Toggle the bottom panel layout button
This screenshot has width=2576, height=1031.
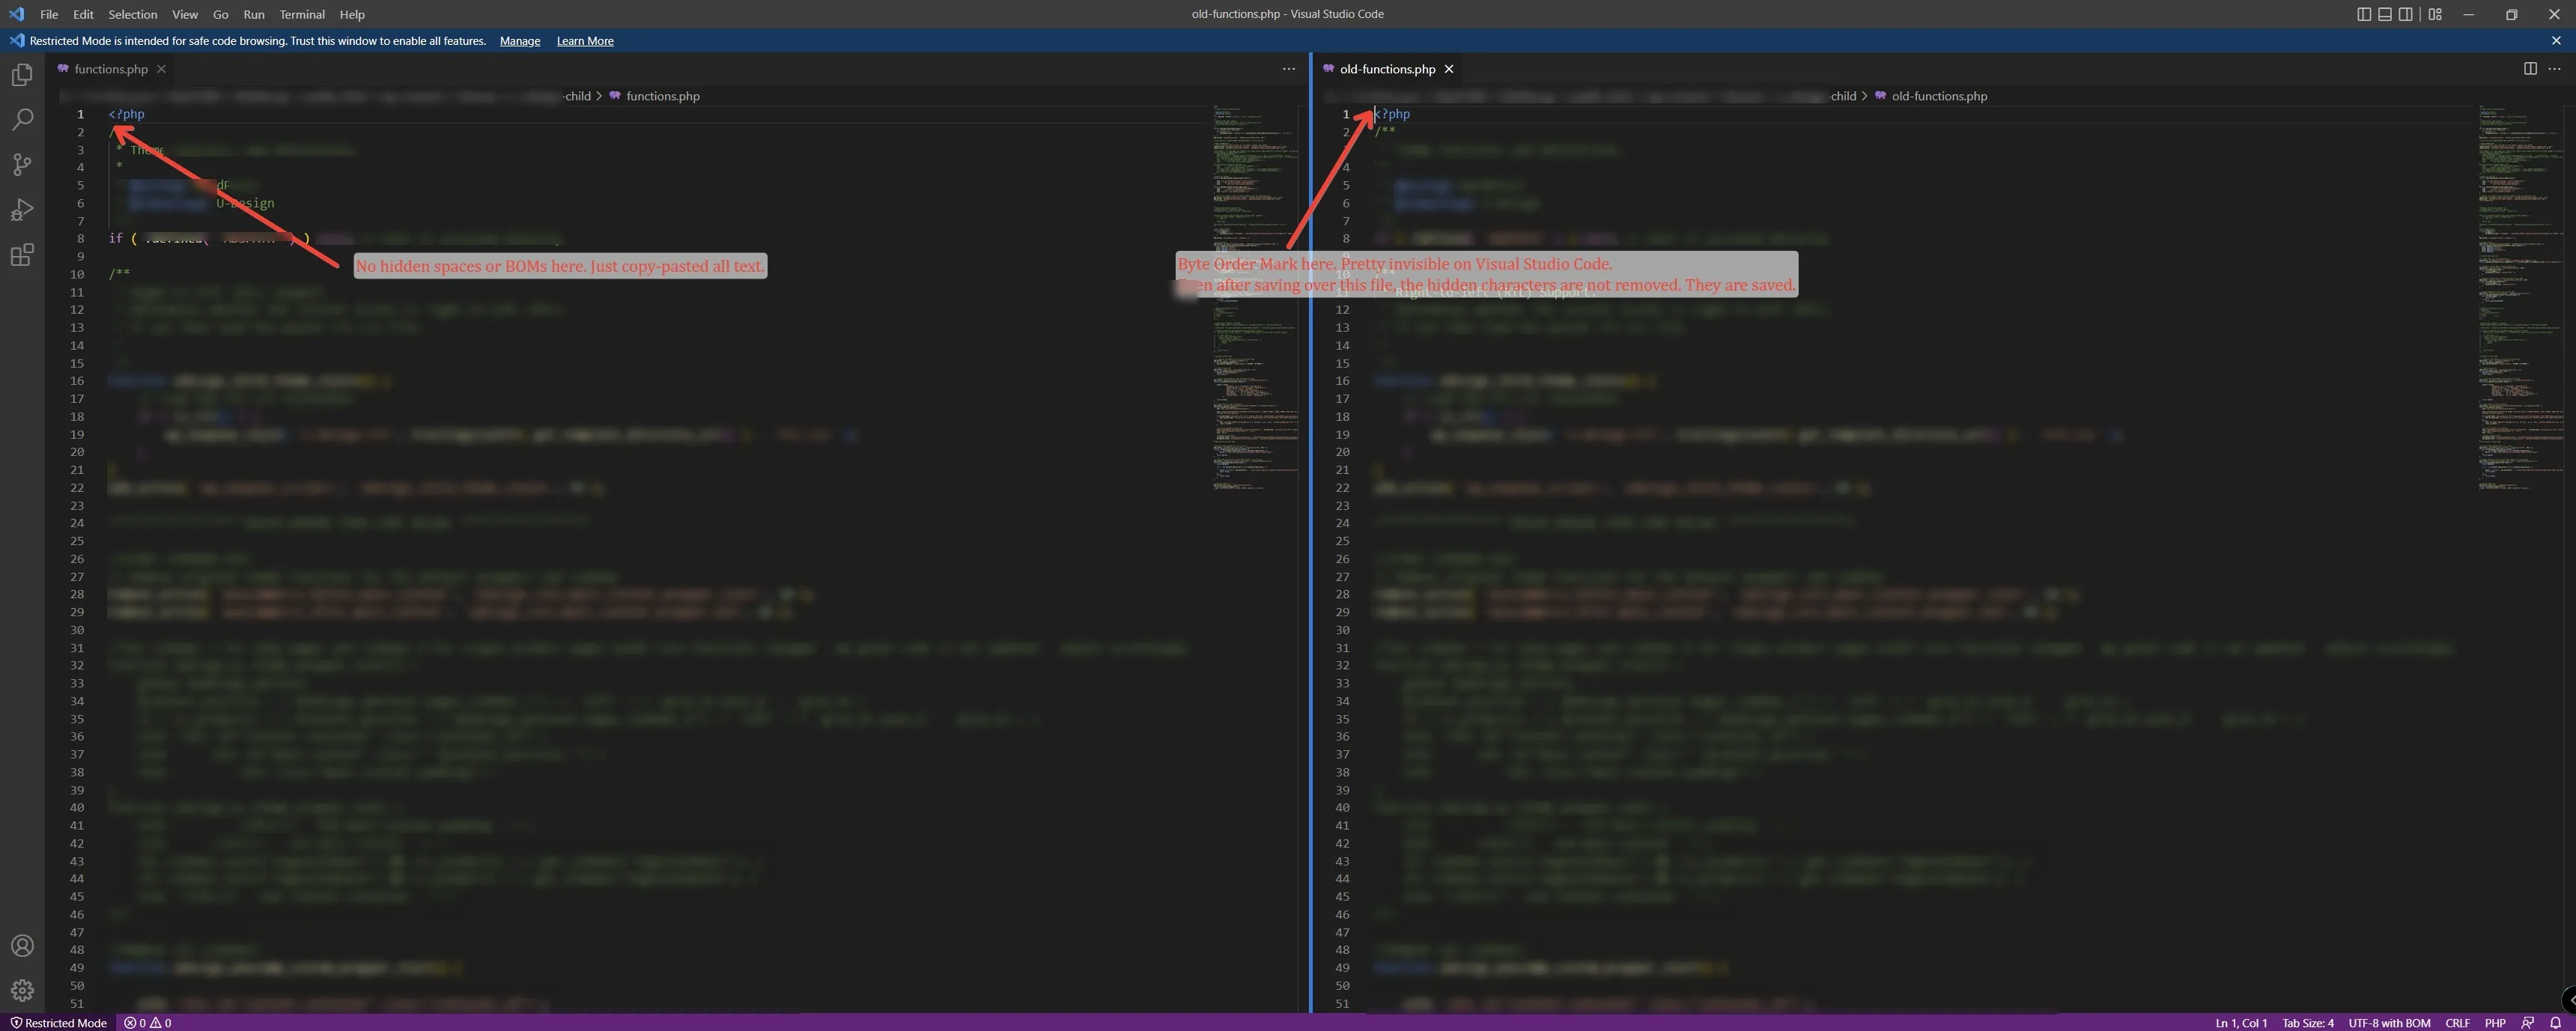pyautogui.click(x=2385, y=14)
